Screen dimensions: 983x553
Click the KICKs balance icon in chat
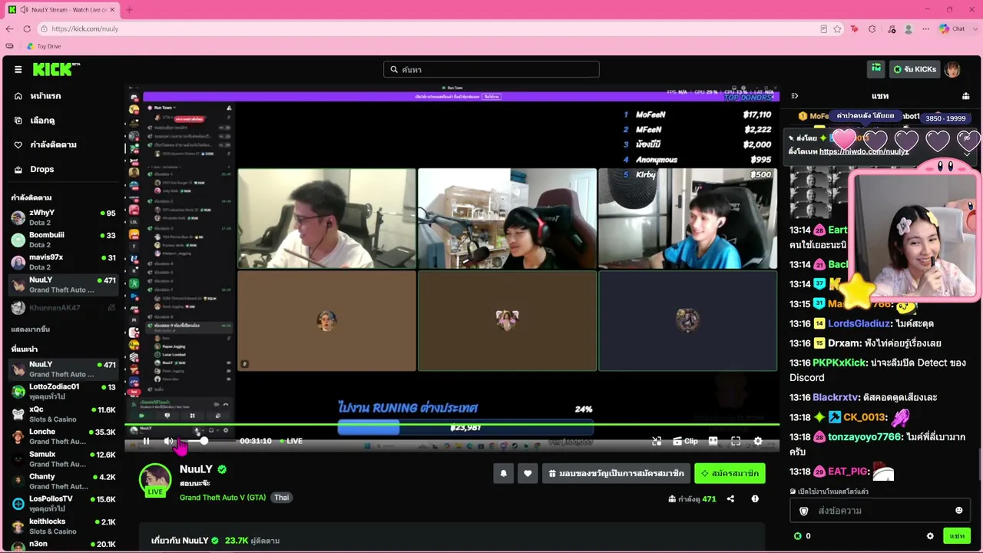point(797,536)
